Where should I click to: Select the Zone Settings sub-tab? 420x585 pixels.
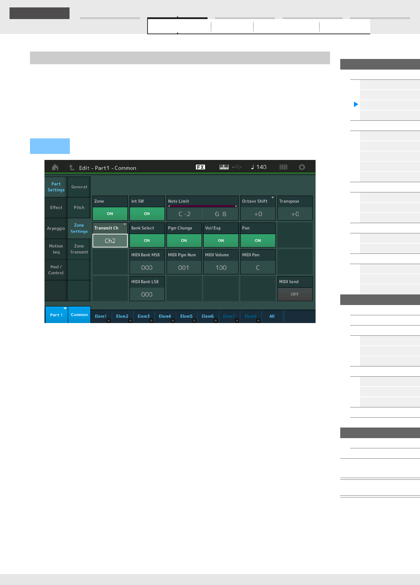(x=79, y=228)
